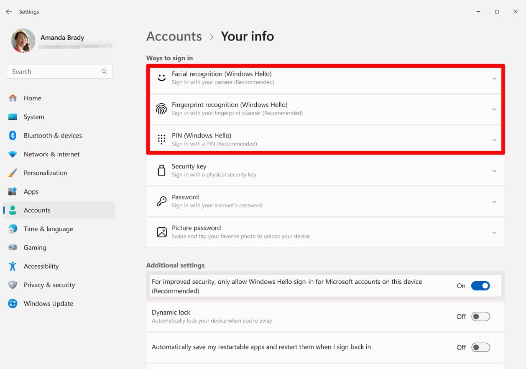The height and width of the screenshot is (369, 526).
Task: Click the Windows Update sync icon
Action: (x=13, y=303)
